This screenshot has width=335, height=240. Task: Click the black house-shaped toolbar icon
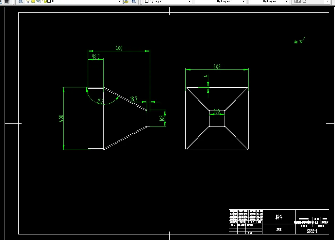(x=7, y=2)
